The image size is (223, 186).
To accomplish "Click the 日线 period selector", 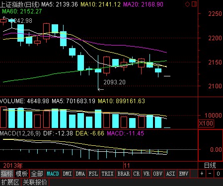I will click(x=210, y=165).
